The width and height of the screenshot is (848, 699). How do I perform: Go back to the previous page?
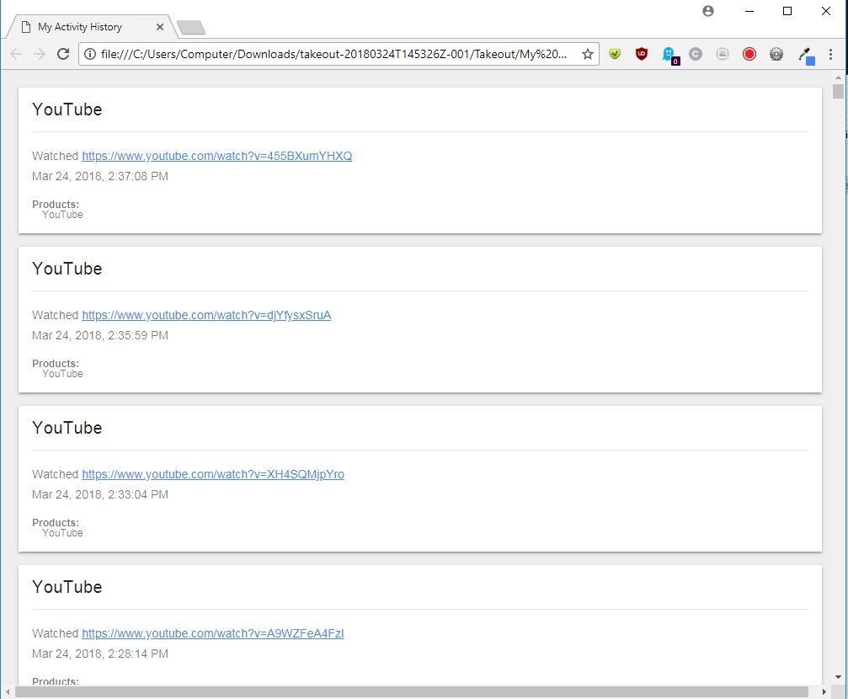16,54
